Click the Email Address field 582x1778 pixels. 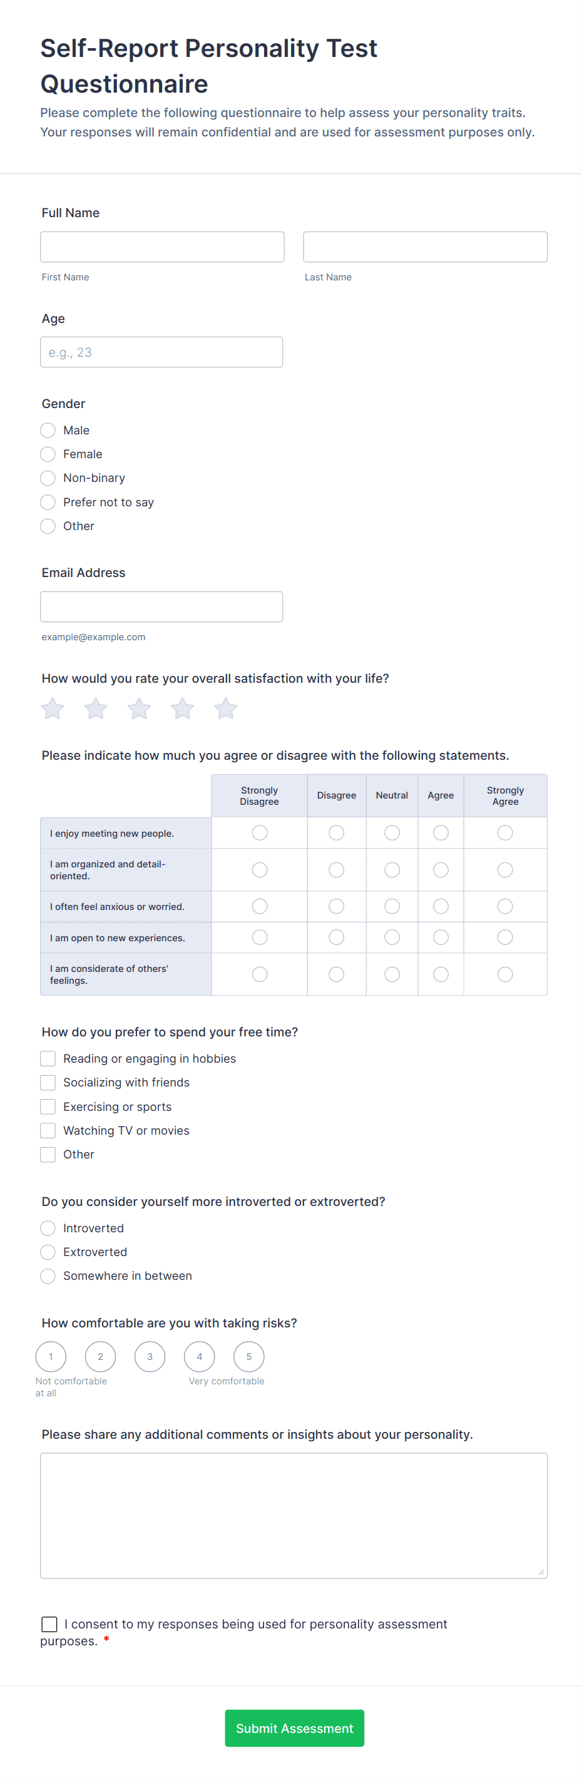161,606
